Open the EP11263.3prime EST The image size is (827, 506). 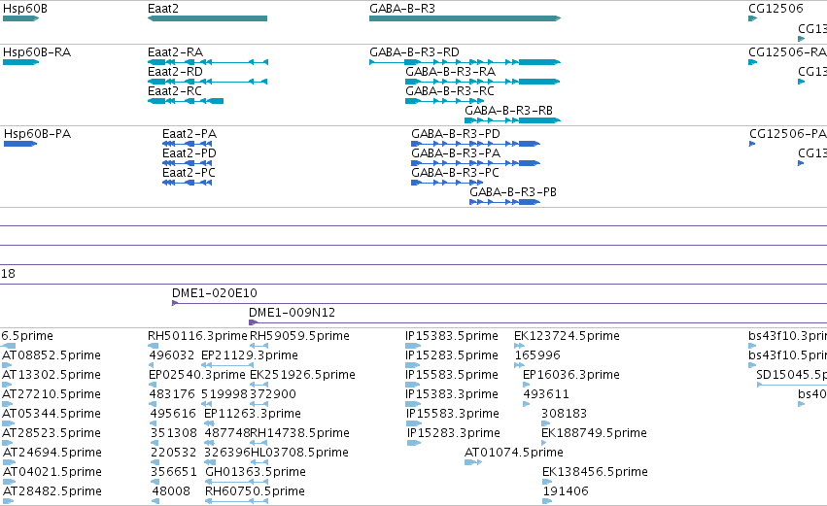[x=252, y=414]
